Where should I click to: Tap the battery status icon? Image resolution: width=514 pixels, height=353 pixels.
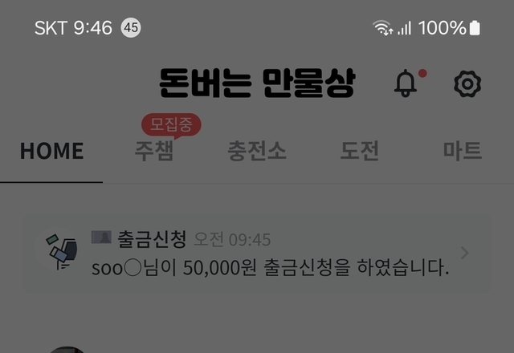[x=475, y=28]
